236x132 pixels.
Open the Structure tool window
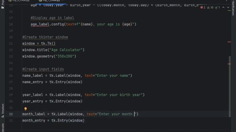pos(3,111)
